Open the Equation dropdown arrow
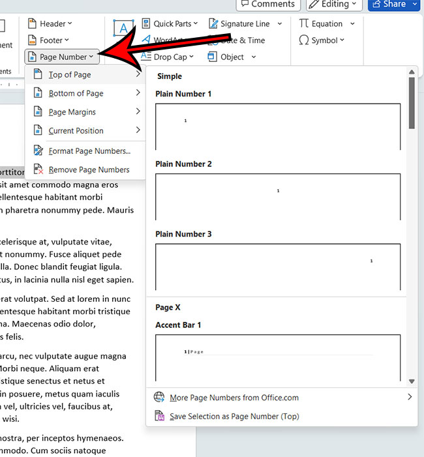424x457 pixels. point(352,23)
